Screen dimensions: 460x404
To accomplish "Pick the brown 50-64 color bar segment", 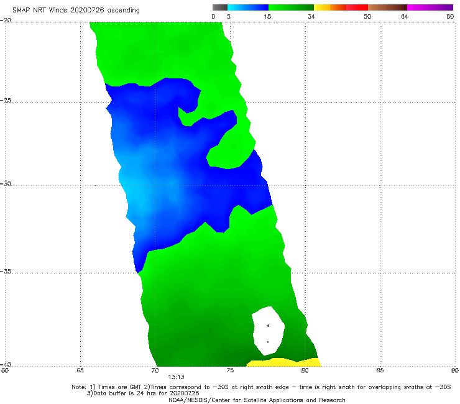I will pyautogui.click(x=387, y=7).
